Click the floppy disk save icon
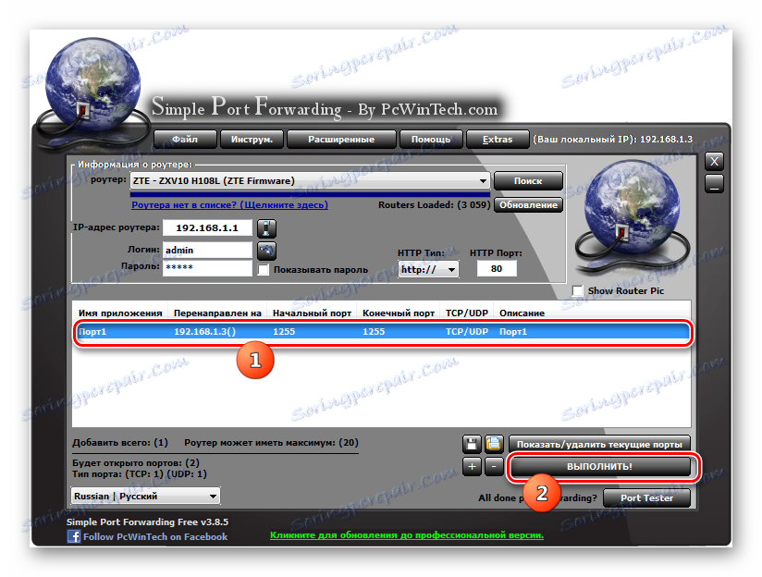 coord(471,443)
